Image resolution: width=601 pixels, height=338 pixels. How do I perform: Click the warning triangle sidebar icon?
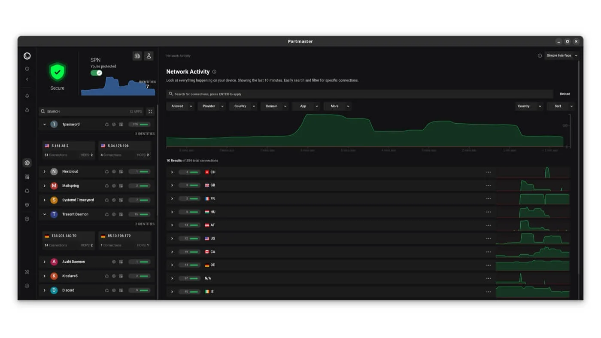[27, 110]
